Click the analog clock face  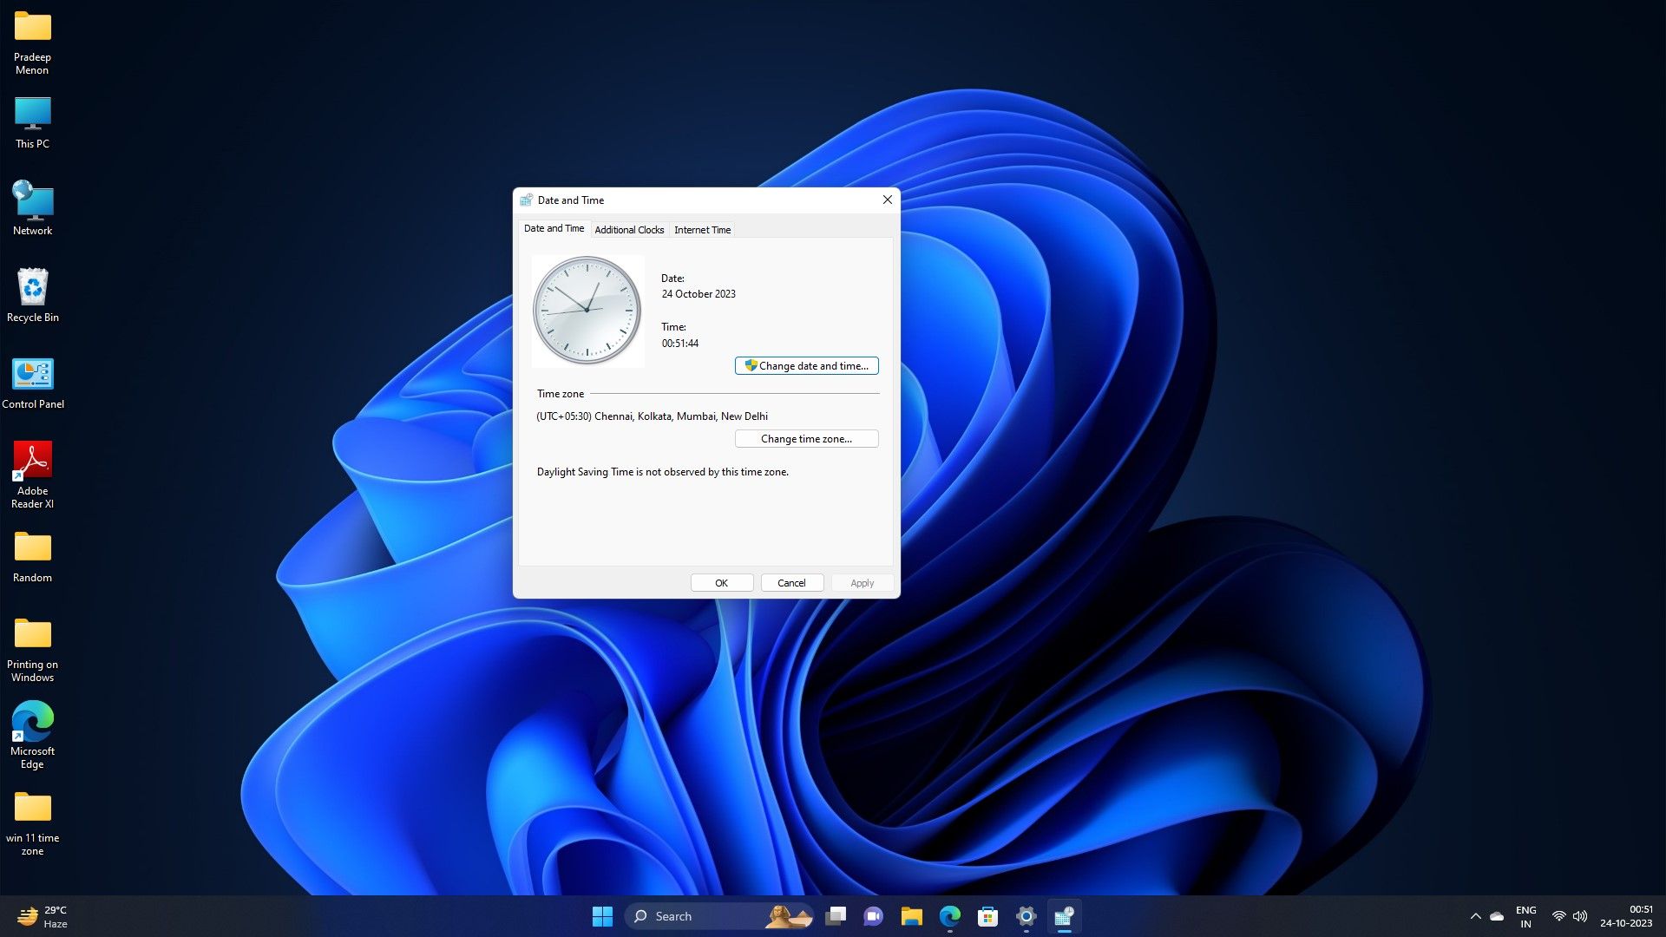pos(587,310)
